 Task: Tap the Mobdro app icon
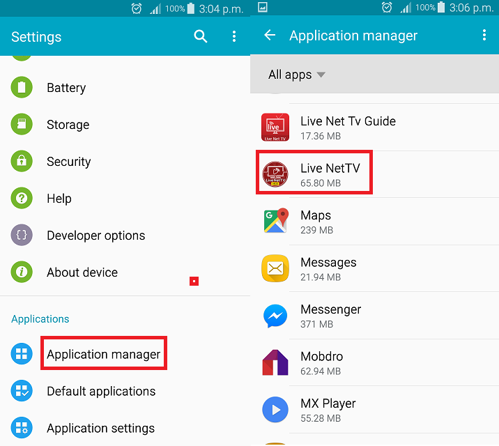coord(275,362)
